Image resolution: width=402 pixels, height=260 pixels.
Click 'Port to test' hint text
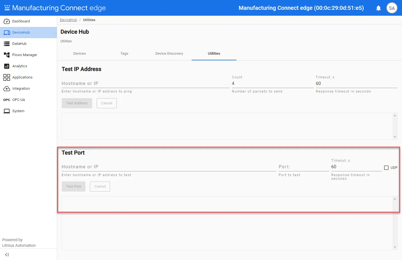coord(289,175)
